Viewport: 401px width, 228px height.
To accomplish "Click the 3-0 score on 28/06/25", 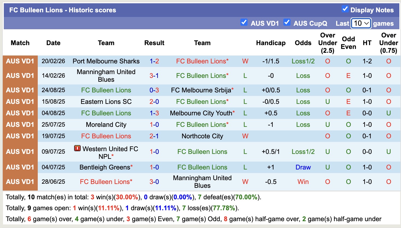I will click(x=154, y=182).
